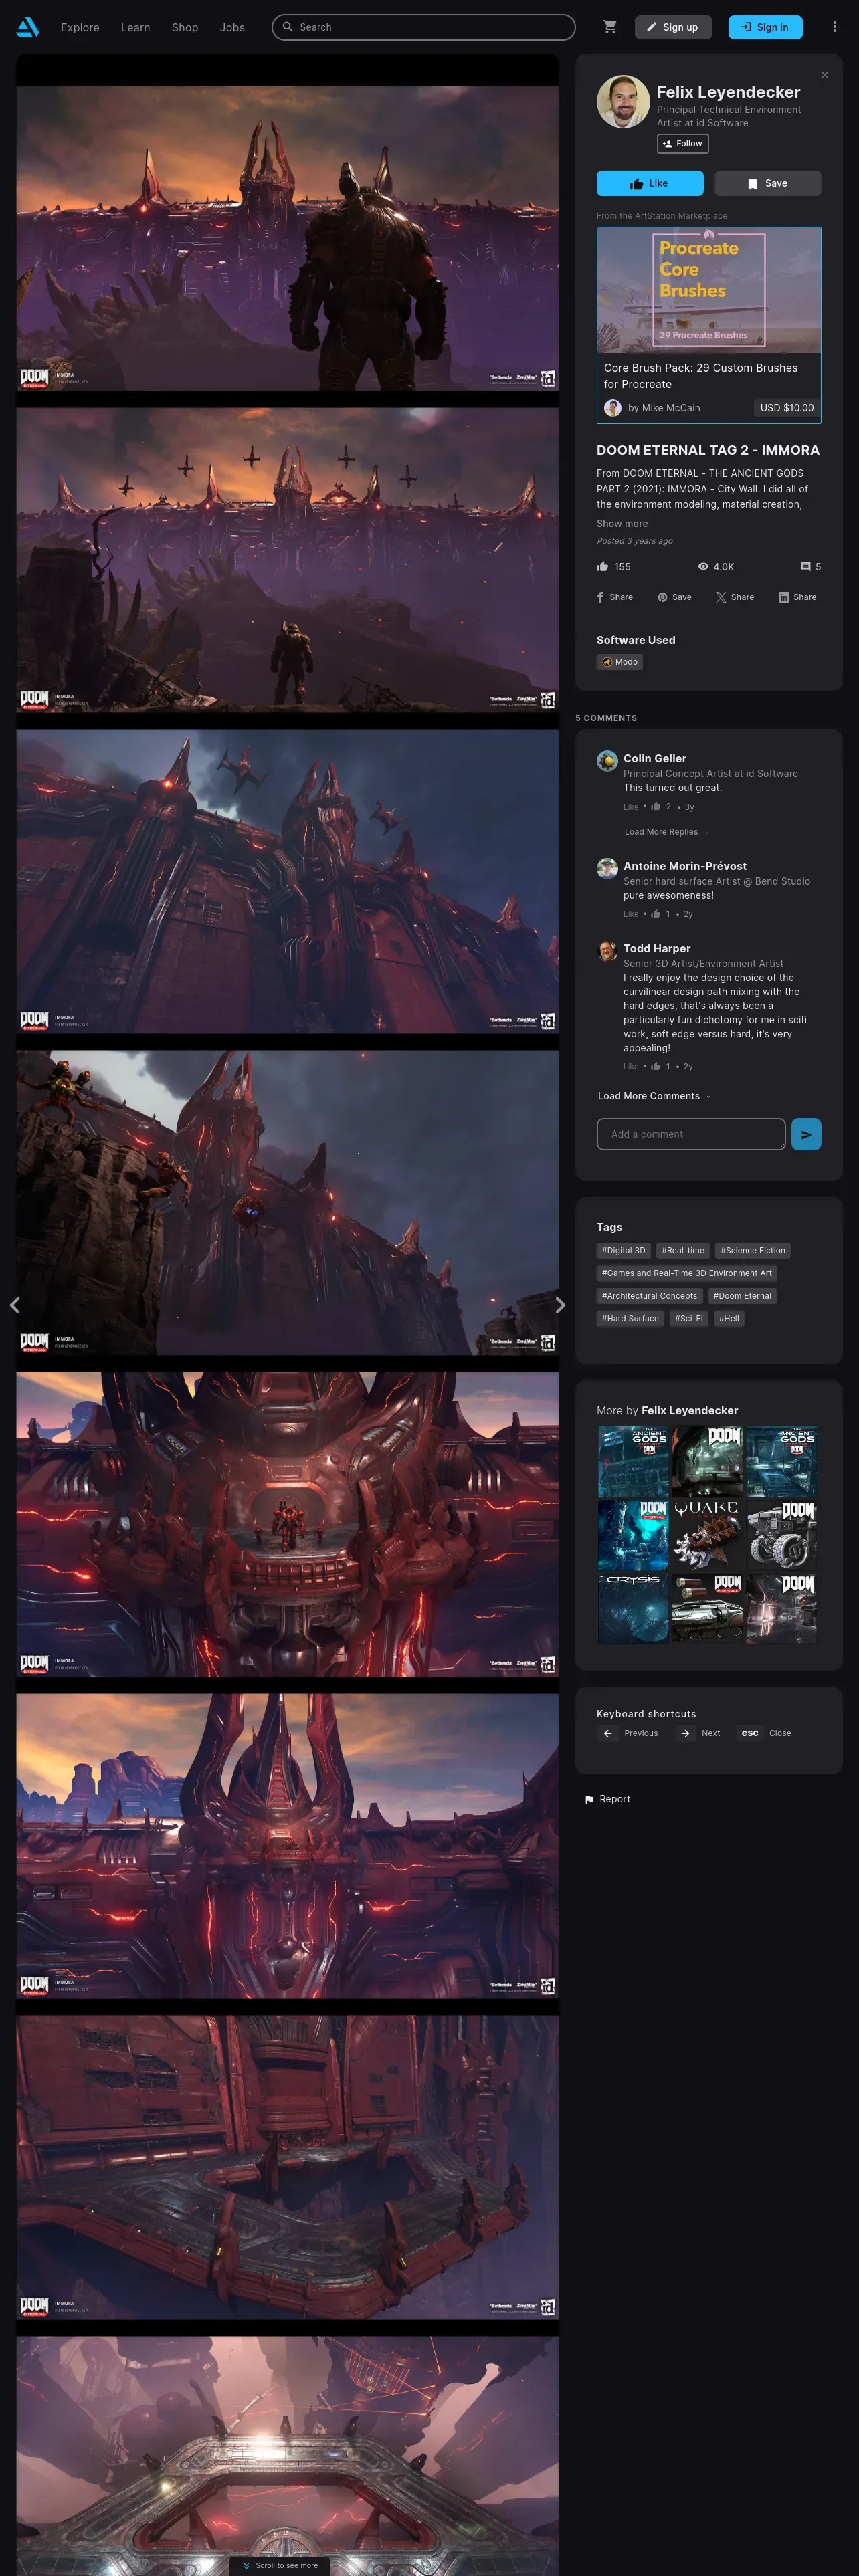The height and width of the screenshot is (2576, 859).
Task: Open the Procreate Core Brushes ad image
Action: click(x=709, y=290)
